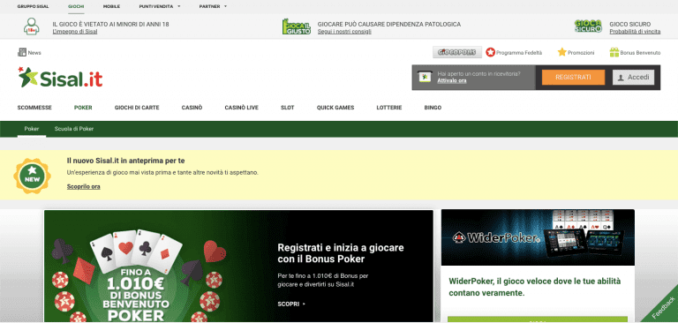Click 'Registrati e inizia a giocare' heading
Image resolution: width=678 pixels, height=323 pixels.
[x=341, y=253]
